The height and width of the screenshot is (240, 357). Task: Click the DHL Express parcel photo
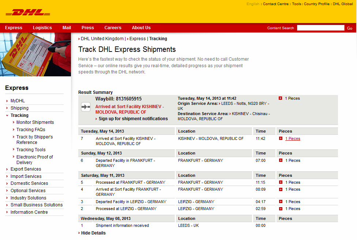pyautogui.click(x=35, y=54)
